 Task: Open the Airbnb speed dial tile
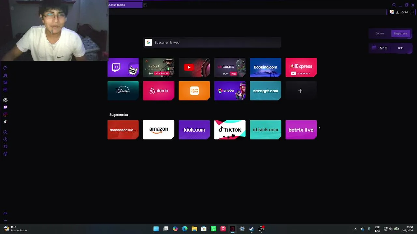159,91
